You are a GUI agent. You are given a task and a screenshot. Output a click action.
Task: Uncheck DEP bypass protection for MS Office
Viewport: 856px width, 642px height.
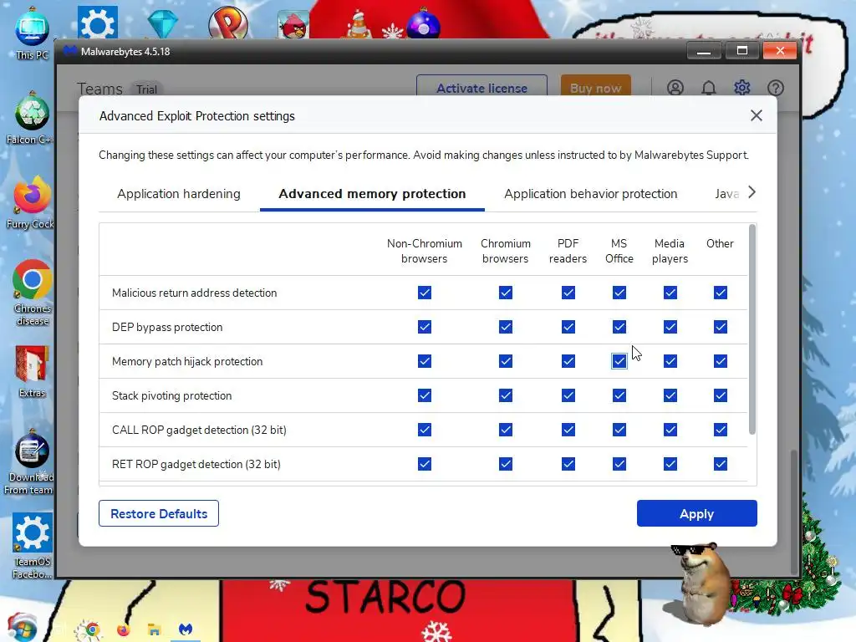[x=619, y=327]
